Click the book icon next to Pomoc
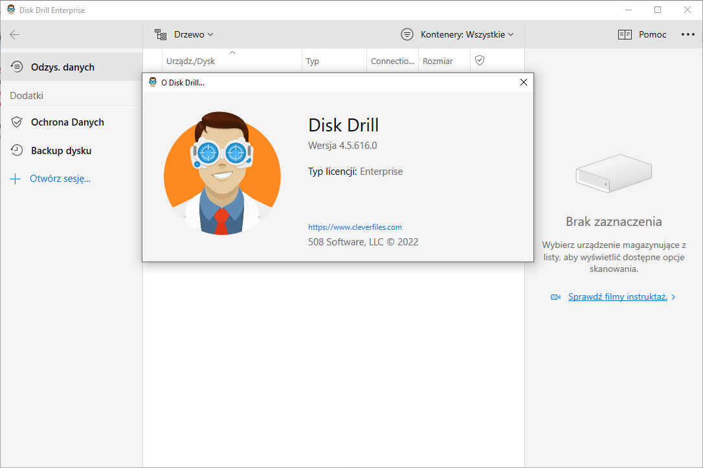This screenshot has height=468, width=703. pos(625,34)
